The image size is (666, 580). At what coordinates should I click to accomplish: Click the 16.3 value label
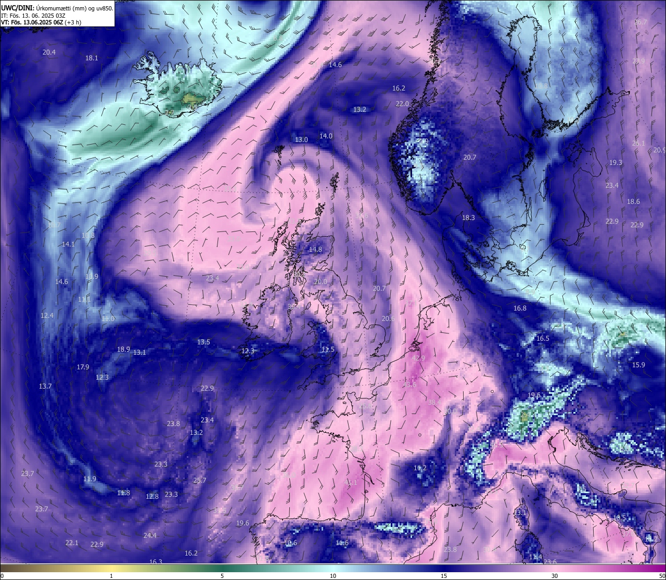[x=156, y=562]
